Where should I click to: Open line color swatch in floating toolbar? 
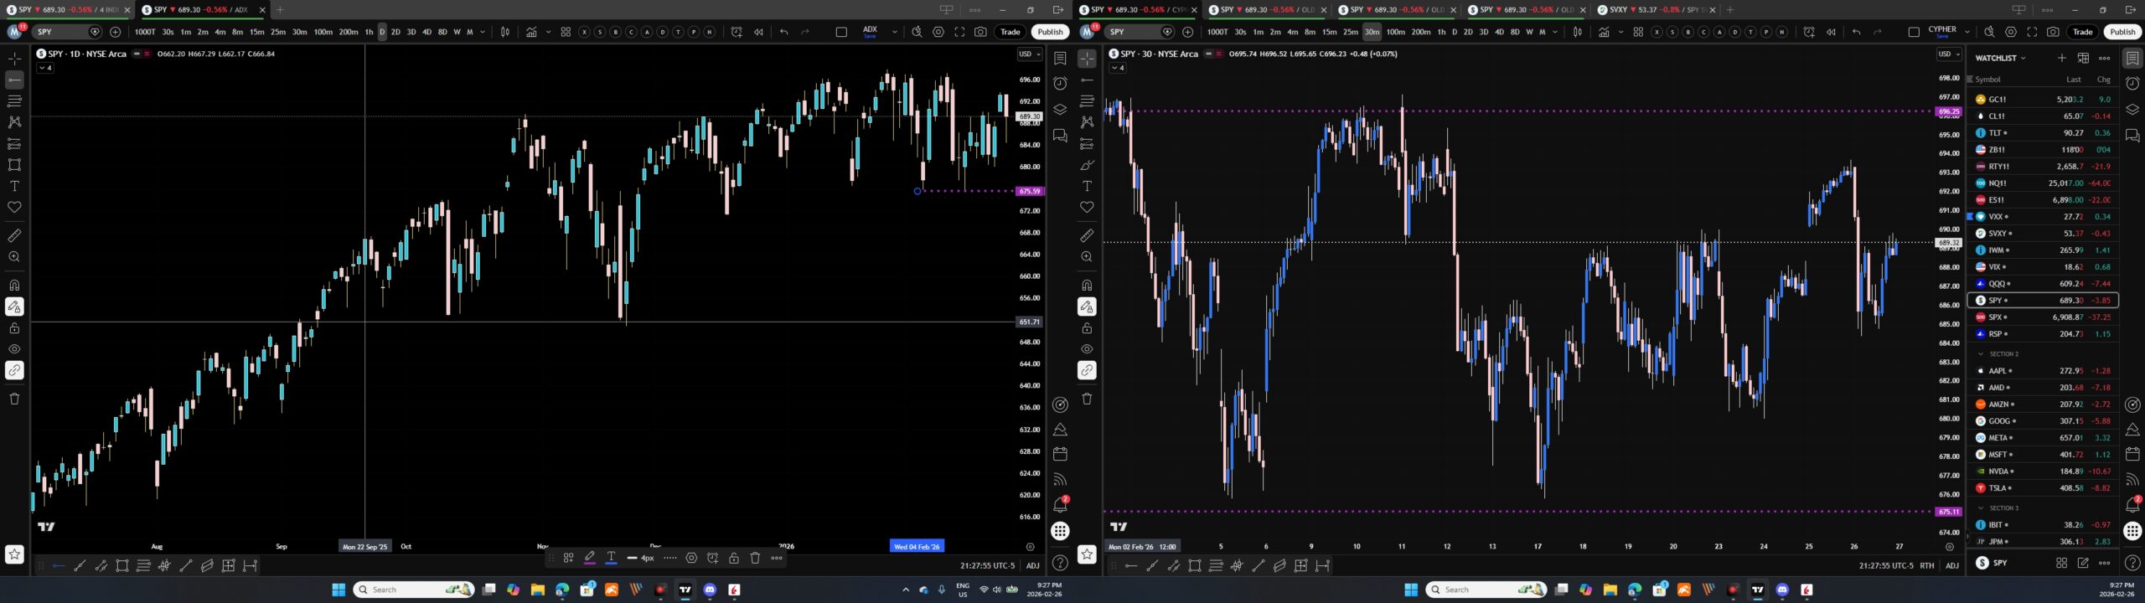click(x=590, y=558)
